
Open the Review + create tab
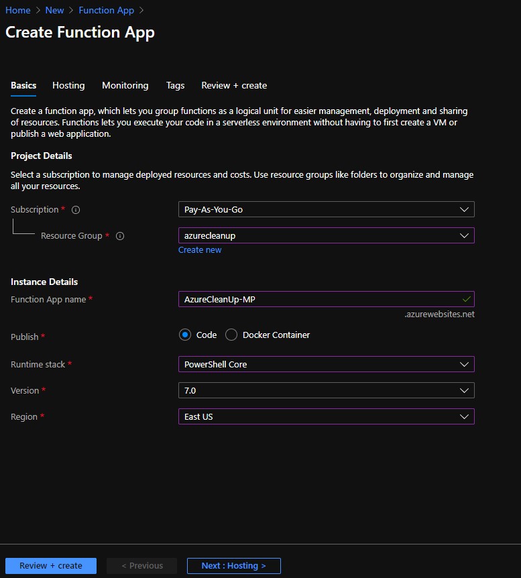[x=234, y=86]
